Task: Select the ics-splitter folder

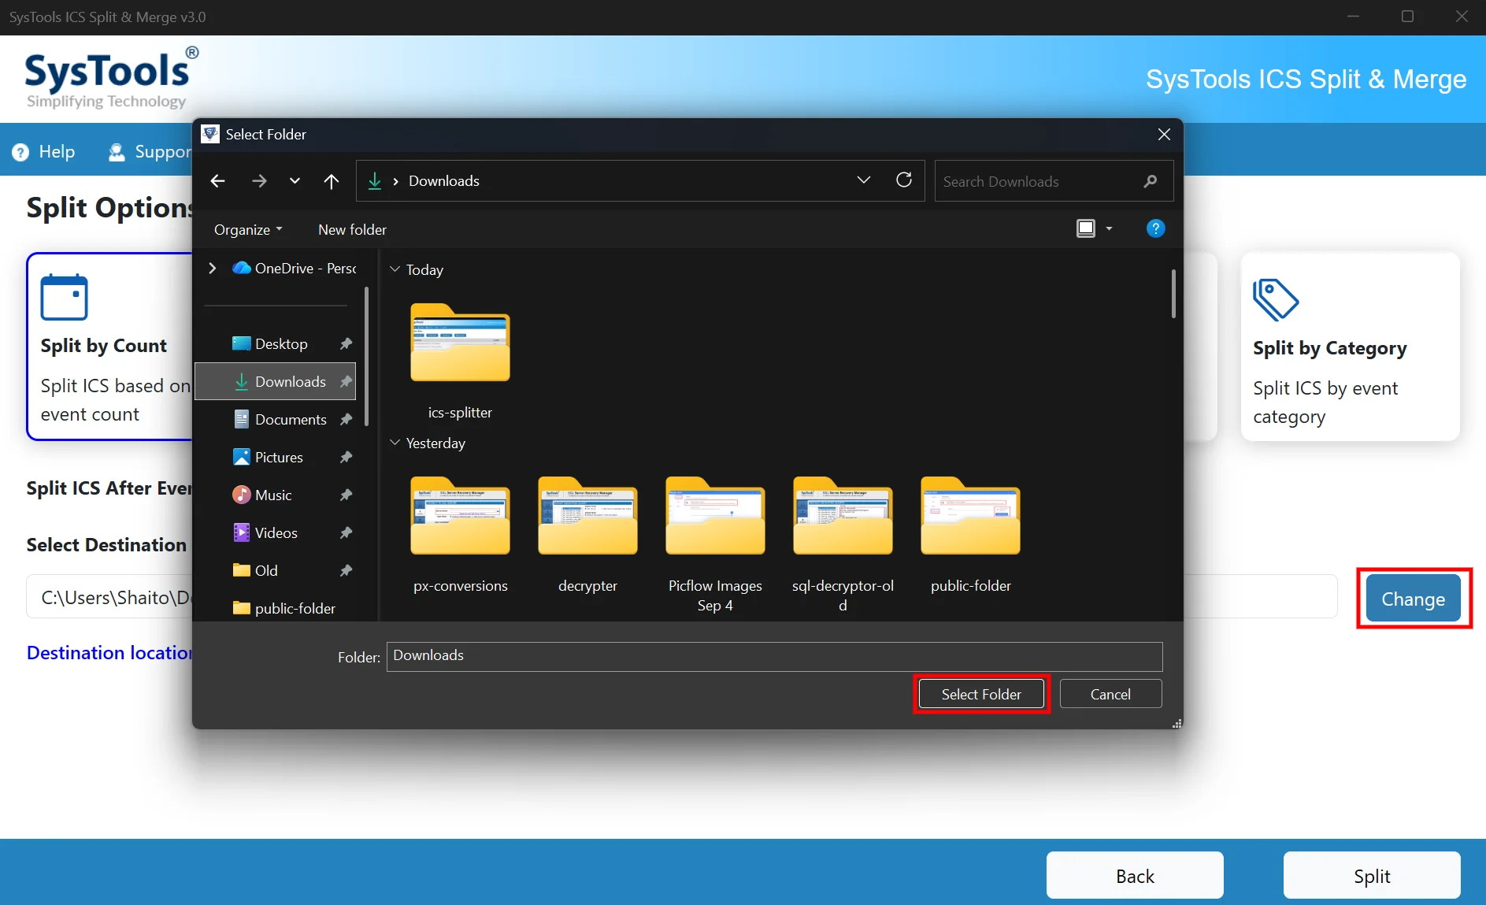Action: point(460,362)
